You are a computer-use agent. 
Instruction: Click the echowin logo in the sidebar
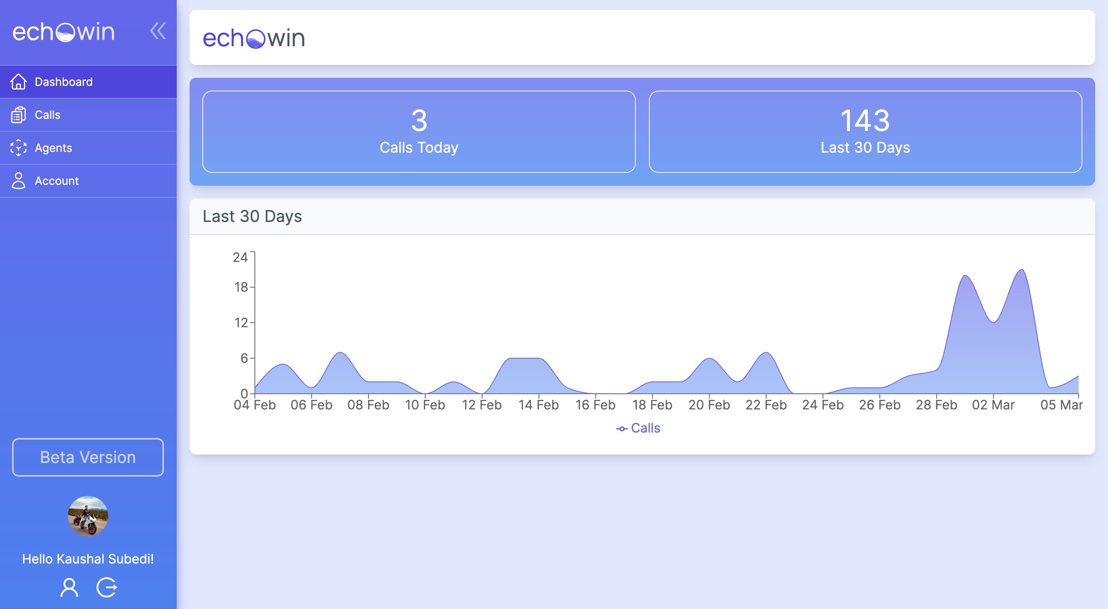(65, 32)
